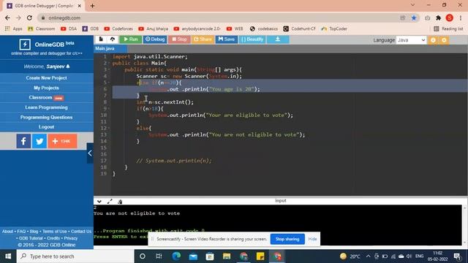The height and width of the screenshot is (263, 468).
Task: Open the DSA bookmark
Action: (69, 28)
